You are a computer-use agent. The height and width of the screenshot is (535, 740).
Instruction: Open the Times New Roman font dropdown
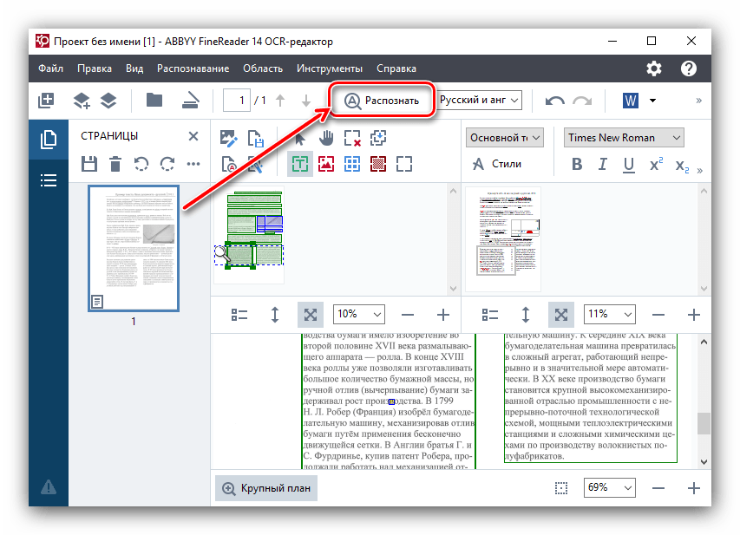pos(624,138)
